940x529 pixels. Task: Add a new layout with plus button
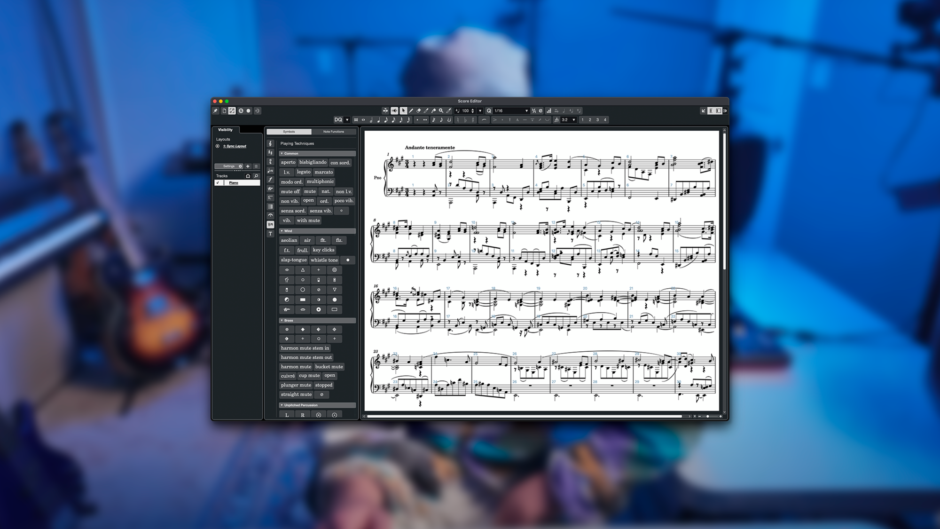point(248,166)
